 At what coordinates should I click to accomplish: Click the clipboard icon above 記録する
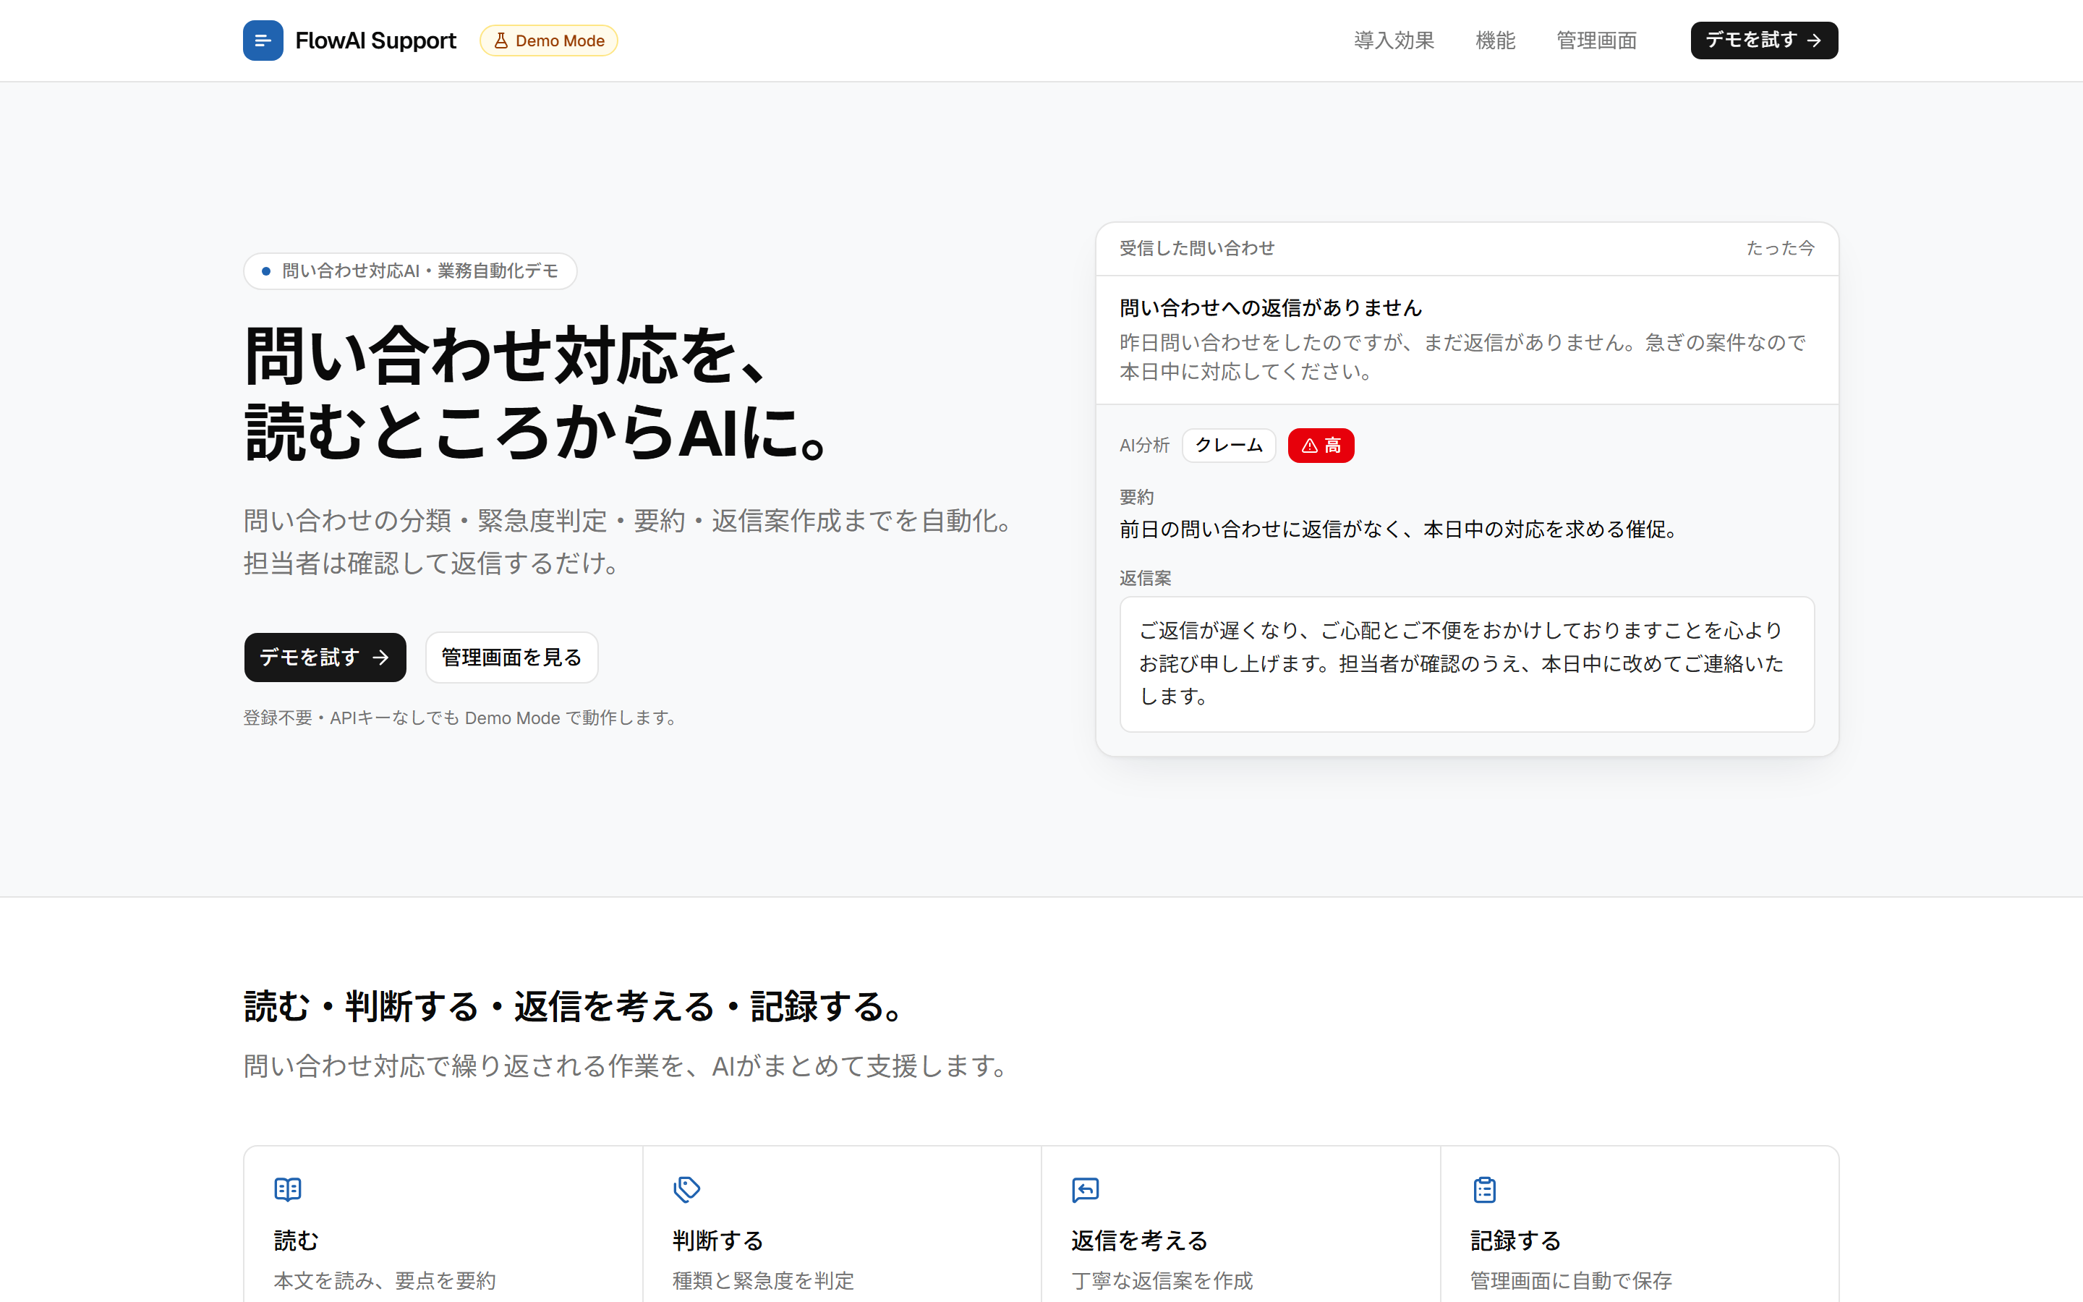point(1484,1189)
